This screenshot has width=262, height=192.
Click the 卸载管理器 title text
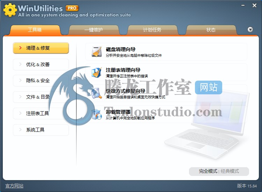(118, 112)
